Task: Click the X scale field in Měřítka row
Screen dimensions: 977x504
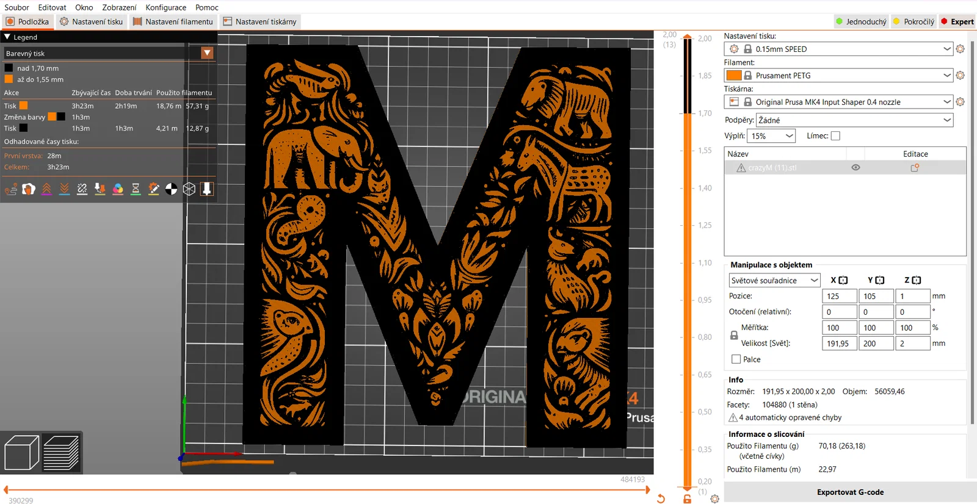Action: 840,328
